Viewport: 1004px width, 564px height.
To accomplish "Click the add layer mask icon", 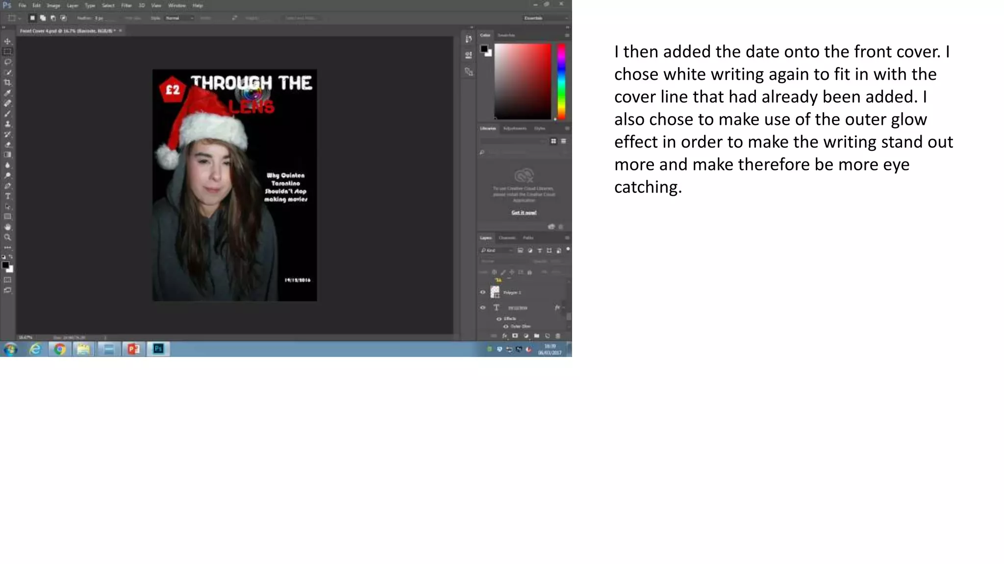I will [515, 336].
